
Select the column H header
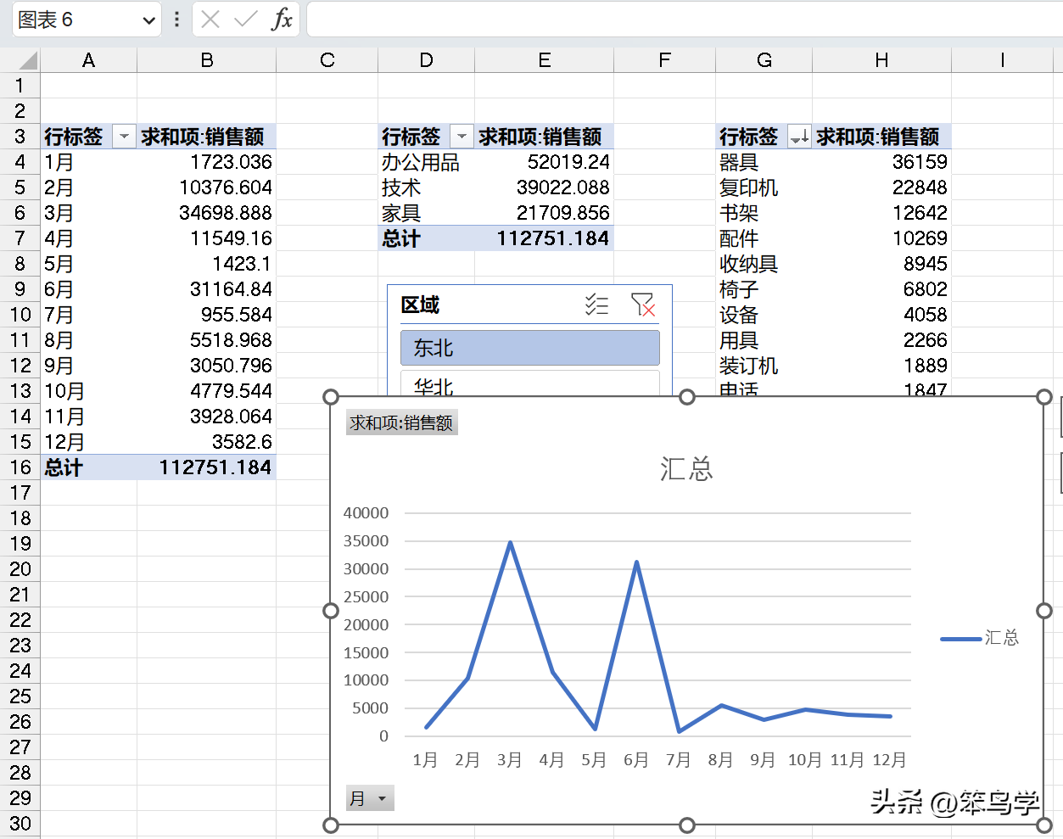click(881, 60)
